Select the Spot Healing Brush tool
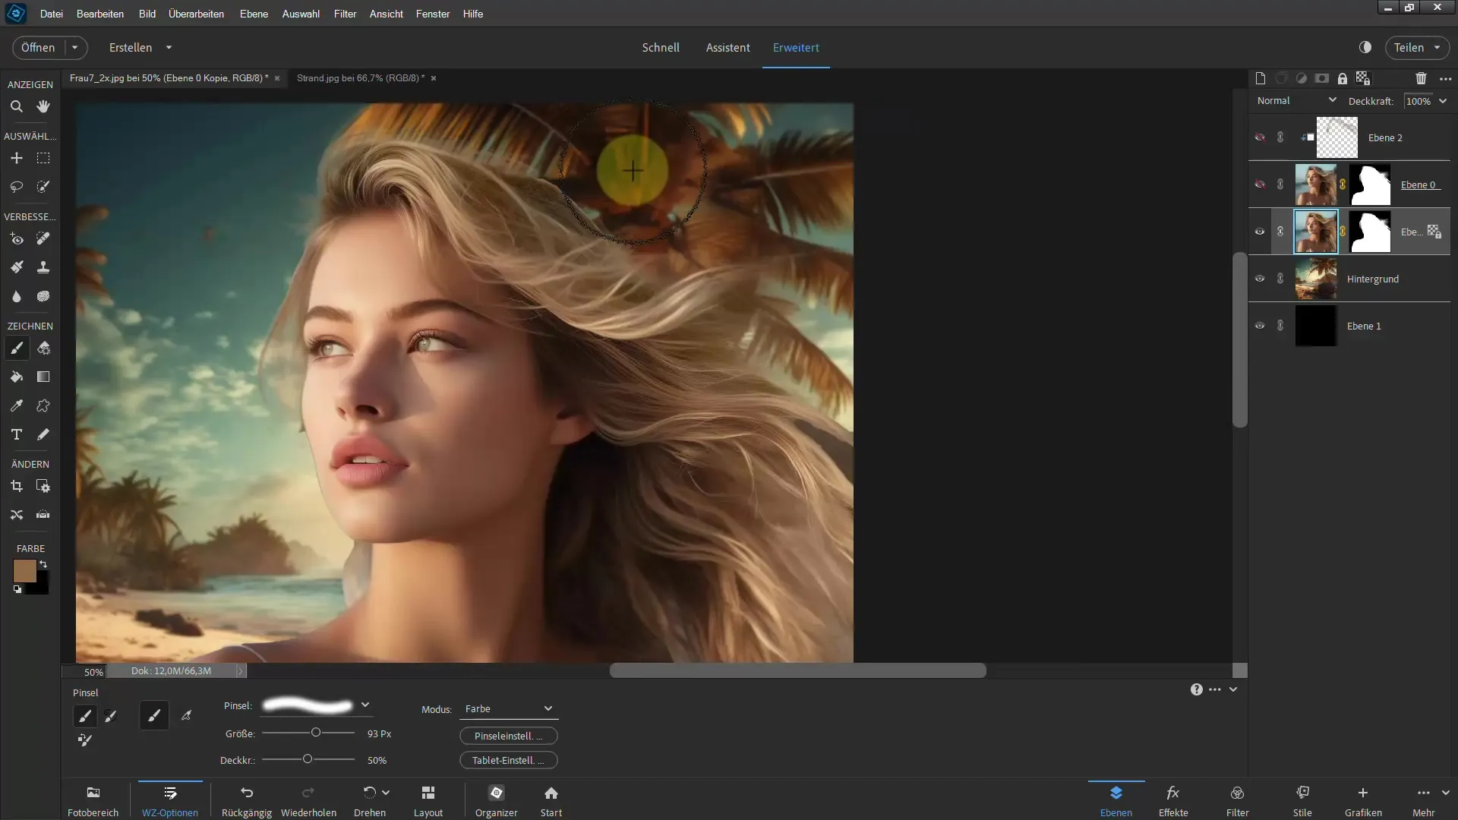The image size is (1458, 820). coord(43,238)
